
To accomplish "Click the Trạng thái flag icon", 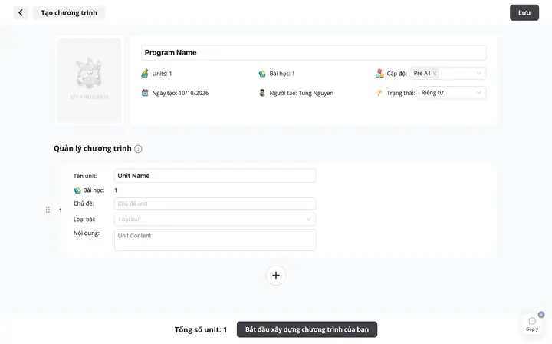I will pyautogui.click(x=379, y=93).
